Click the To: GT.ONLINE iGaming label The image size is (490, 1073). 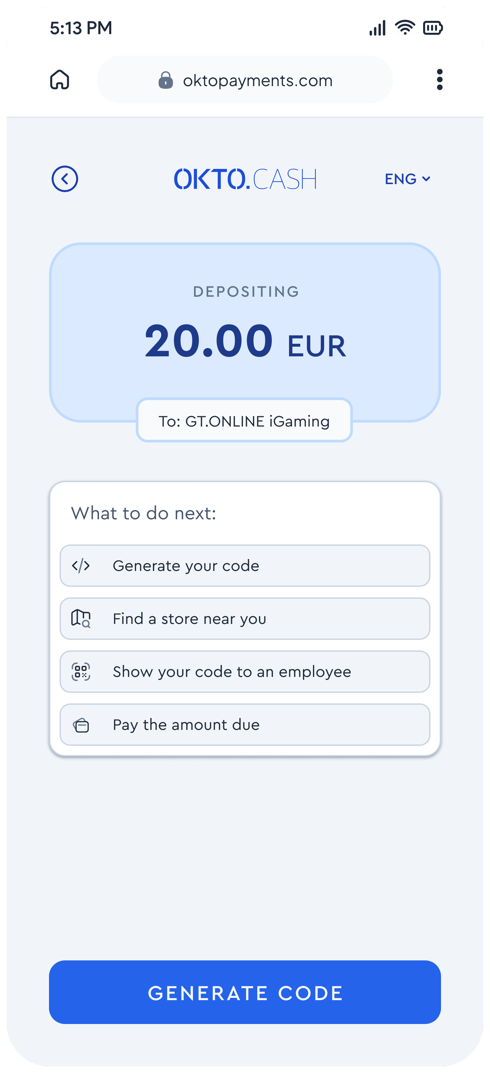click(x=244, y=421)
